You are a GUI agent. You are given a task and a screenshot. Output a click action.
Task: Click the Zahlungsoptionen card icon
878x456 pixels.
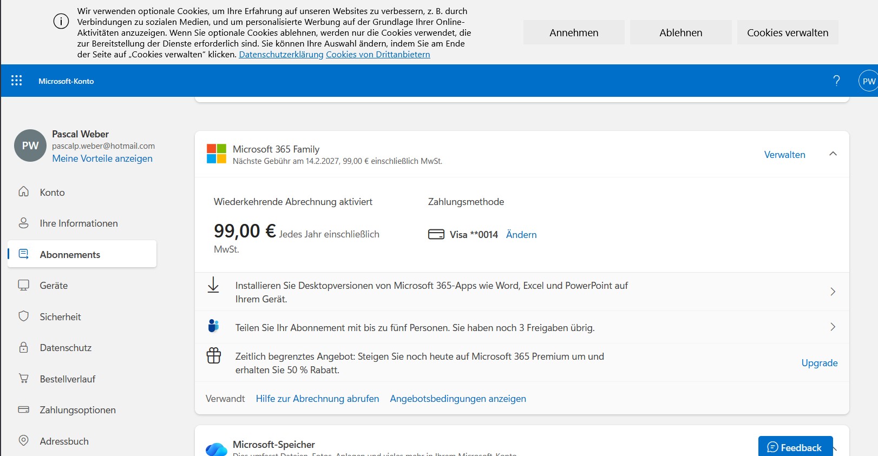(x=24, y=409)
